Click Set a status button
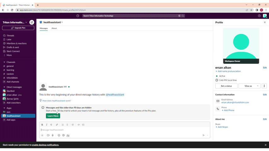 tap(226, 86)
